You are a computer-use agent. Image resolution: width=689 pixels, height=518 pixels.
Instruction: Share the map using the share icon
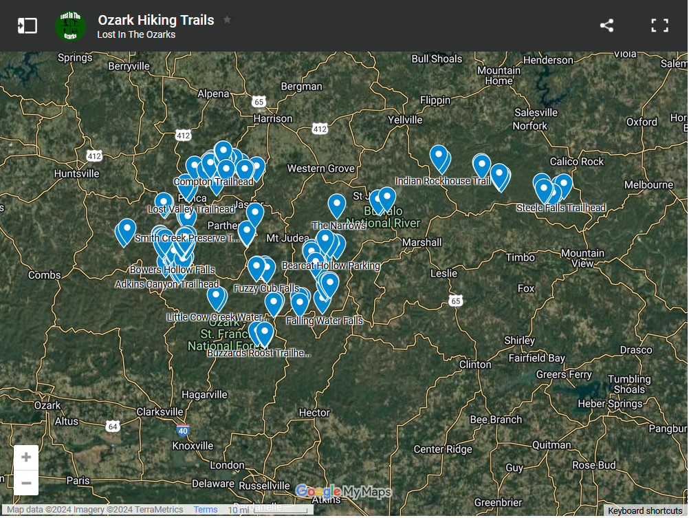click(x=606, y=26)
